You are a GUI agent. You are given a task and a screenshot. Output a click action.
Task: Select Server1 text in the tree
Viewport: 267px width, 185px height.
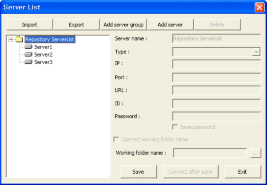43,47
